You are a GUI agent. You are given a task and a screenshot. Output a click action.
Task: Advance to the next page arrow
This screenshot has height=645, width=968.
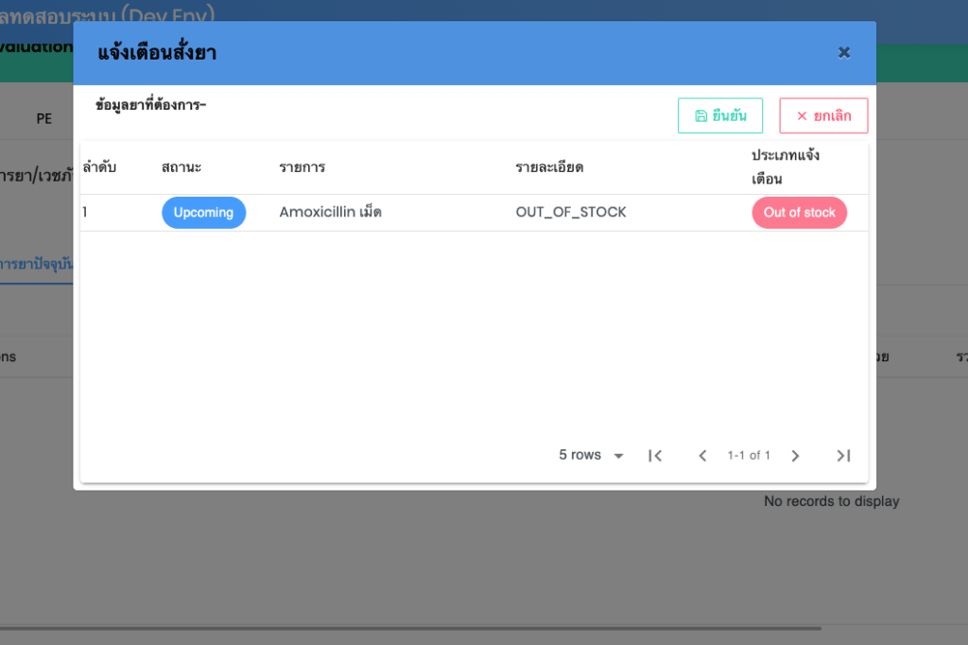(795, 456)
